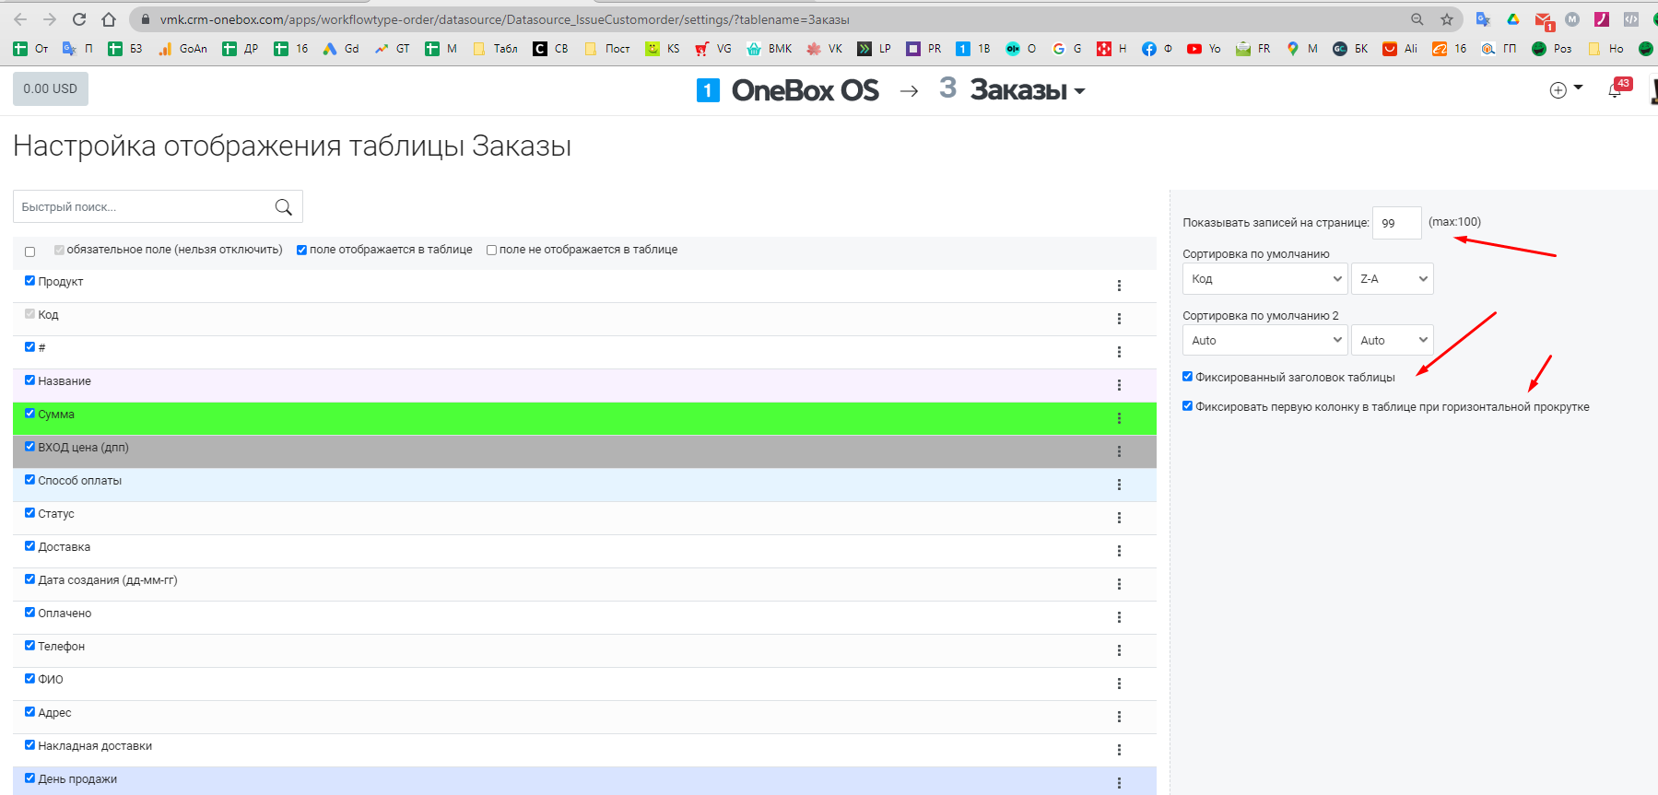Expand the plus-circle add menu
Screen dimensions: 1658x795
(1566, 89)
